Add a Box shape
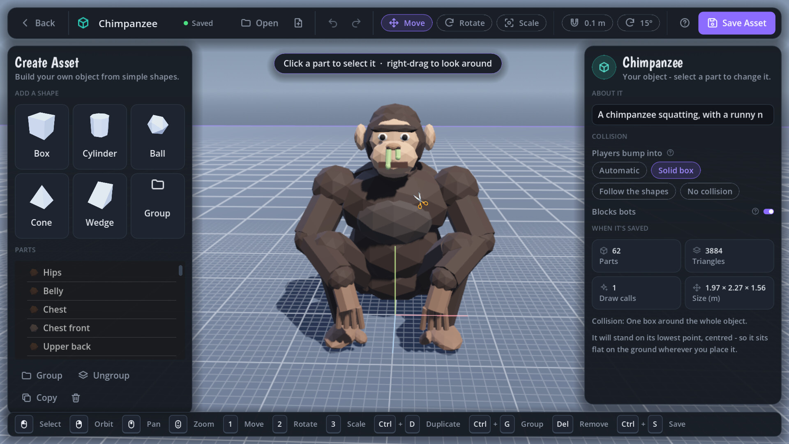The height and width of the screenshot is (444, 789). [x=42, y=136]
